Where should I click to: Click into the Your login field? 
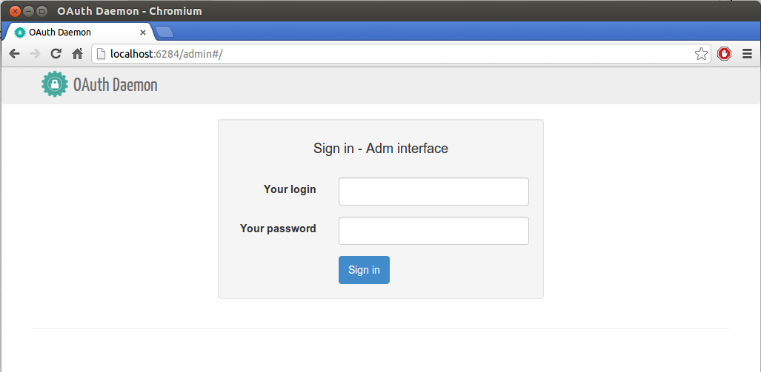(x=433, y=192)
